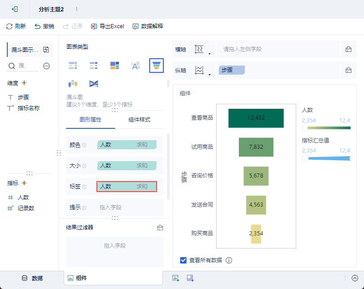364x289 pixels.
Task: Click the field search input box
Action: [x=28, y=66]
